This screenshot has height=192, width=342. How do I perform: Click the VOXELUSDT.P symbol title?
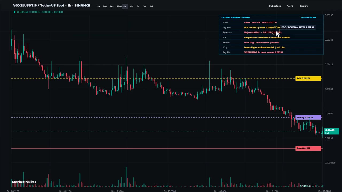tap(52, 5)
